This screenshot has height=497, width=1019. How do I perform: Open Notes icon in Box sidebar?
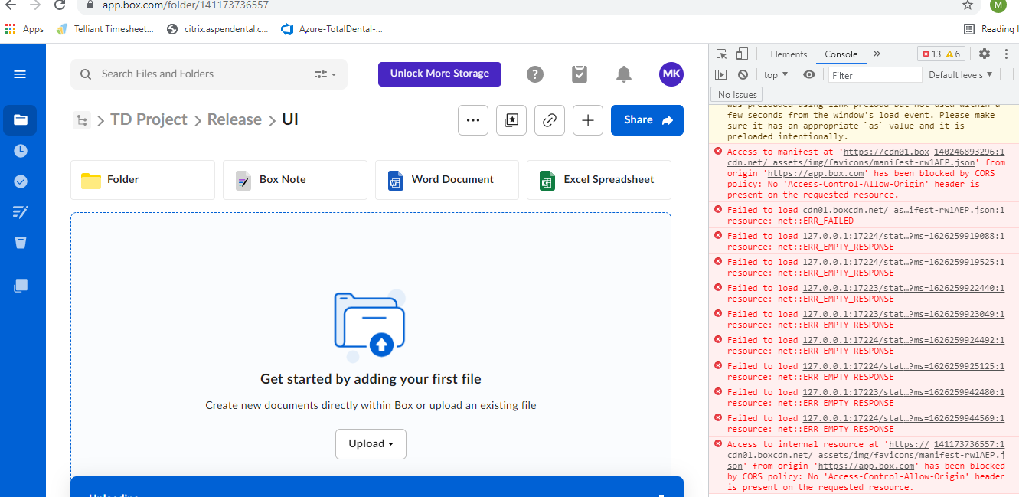pyautogui.click(x=21, y=212)
